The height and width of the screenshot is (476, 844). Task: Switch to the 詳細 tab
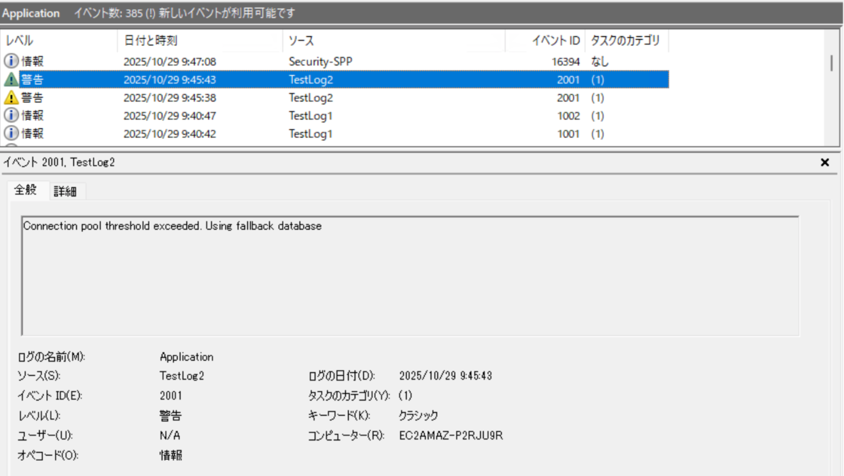[65, 191]
